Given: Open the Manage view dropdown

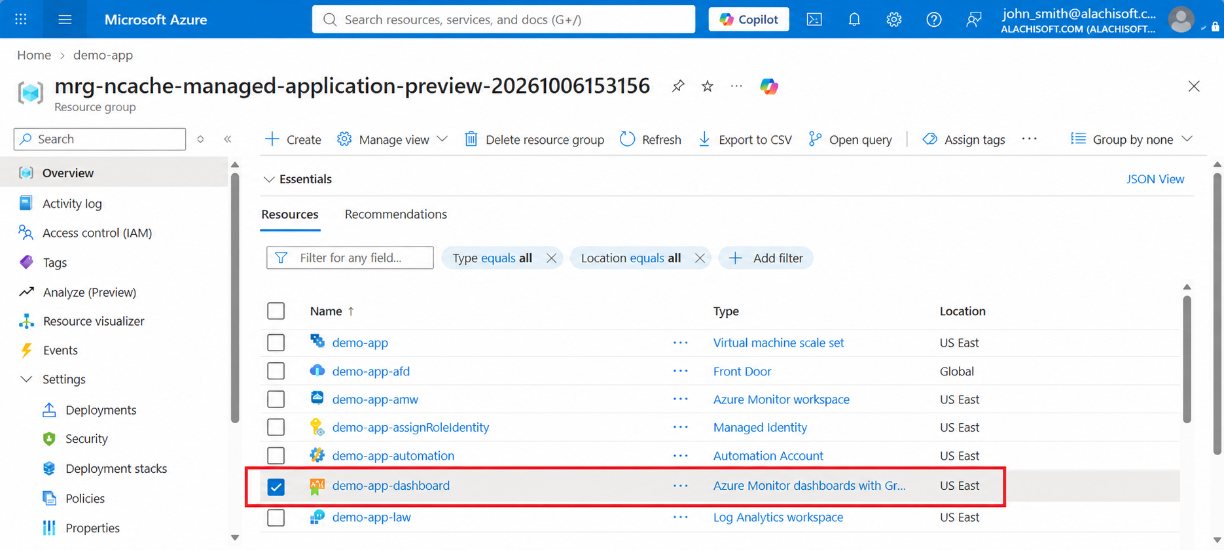Looking at the screenshot, I should pyautogui.click(x=393, y=139).
